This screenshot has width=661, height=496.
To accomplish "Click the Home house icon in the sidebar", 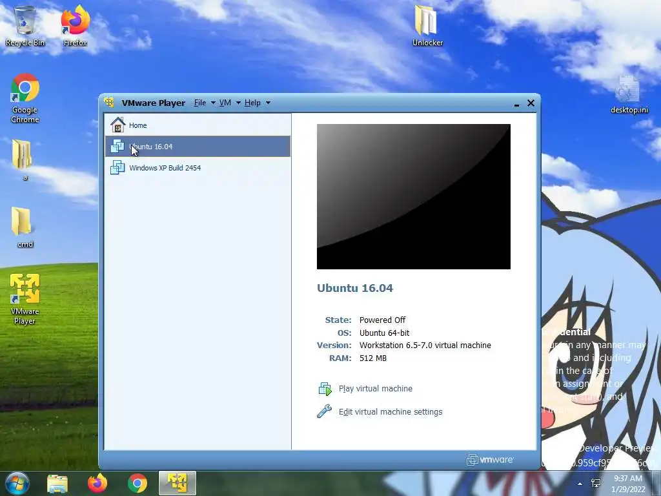I will click(117, 125).
